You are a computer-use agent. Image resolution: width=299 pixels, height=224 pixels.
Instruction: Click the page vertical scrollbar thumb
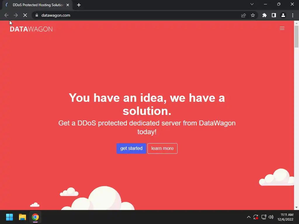coord(296,36)
